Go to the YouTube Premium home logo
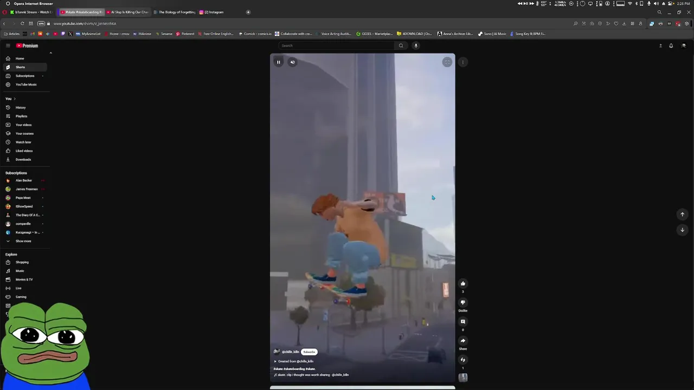The height and width of the screenshot is (390, 694). tap(27, 45)
